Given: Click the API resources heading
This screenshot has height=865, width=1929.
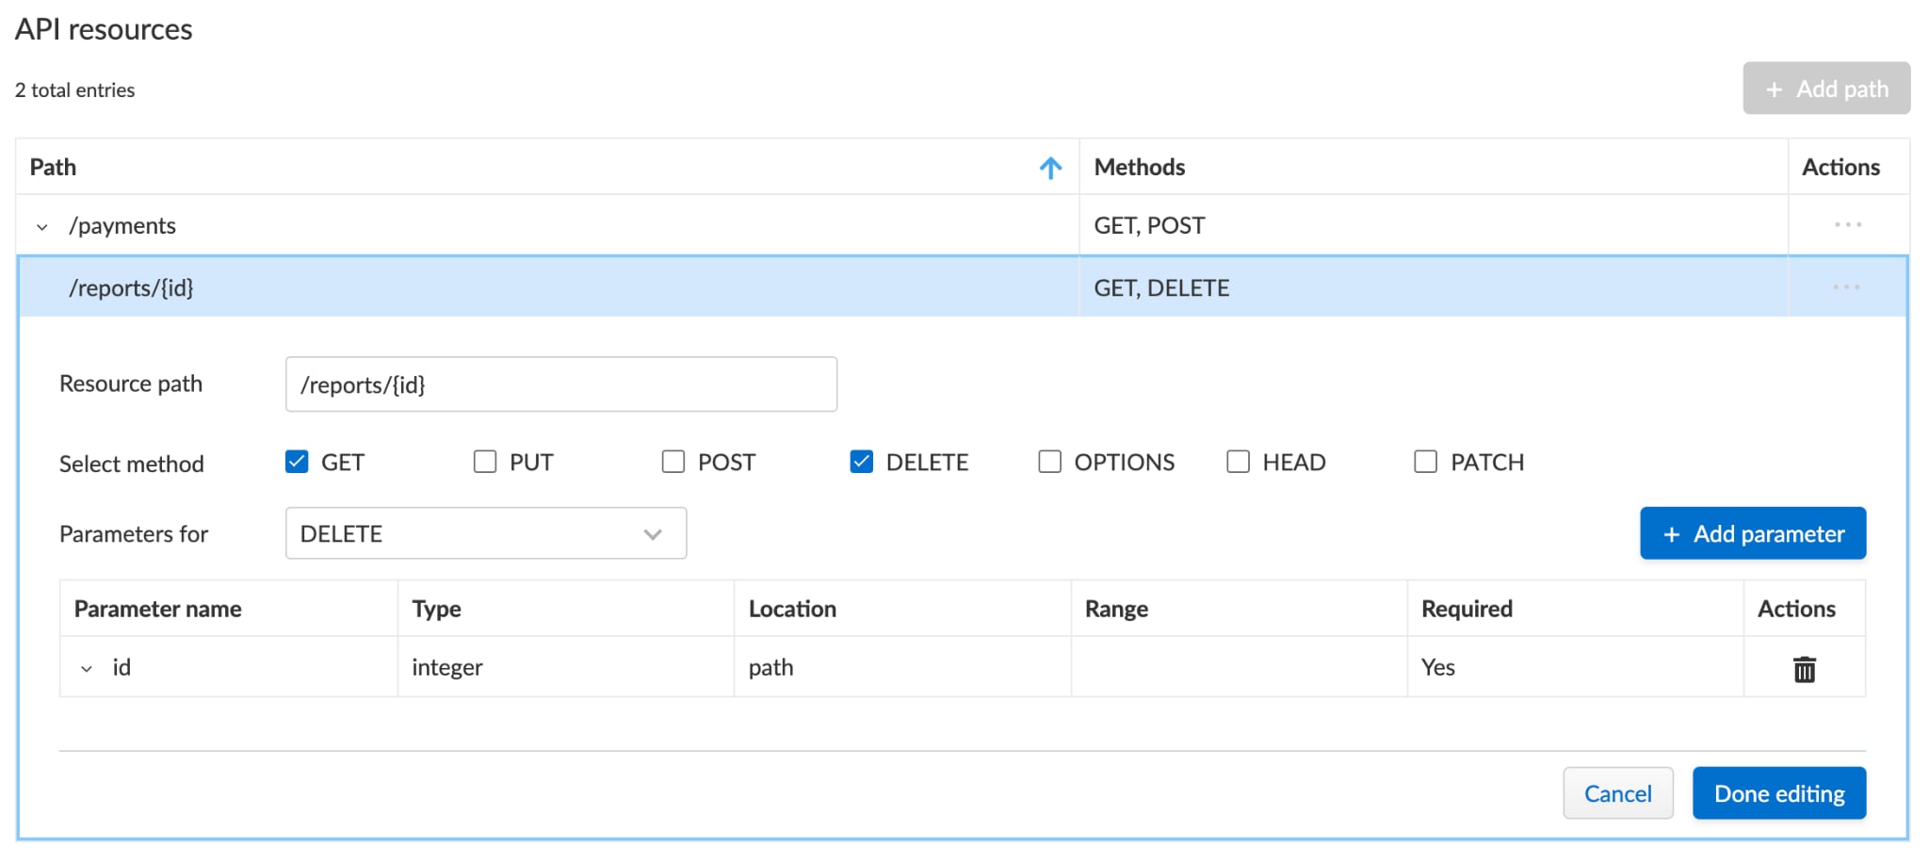Looking at the screenshot, I should 104,29.
